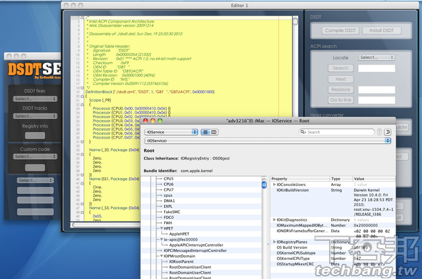Switch to column browser view icon
The height and width of the screenshot is (279, 422).
(x=214, y=132)
